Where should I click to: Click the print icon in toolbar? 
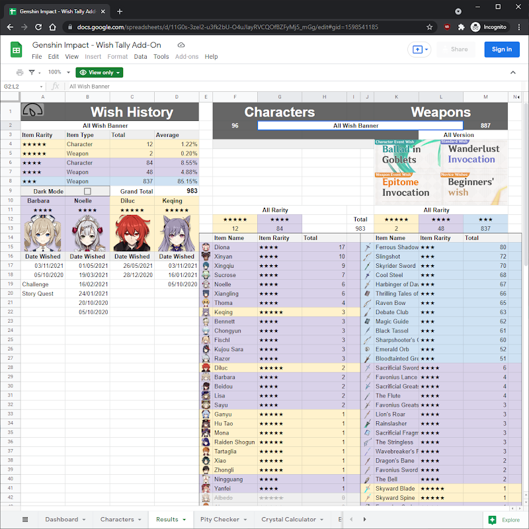click(20, 73)
